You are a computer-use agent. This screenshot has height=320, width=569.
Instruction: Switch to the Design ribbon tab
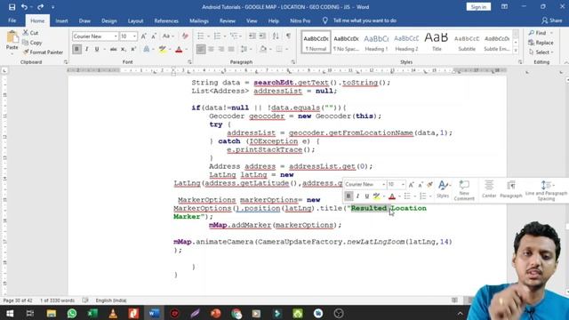click(108, 20)
